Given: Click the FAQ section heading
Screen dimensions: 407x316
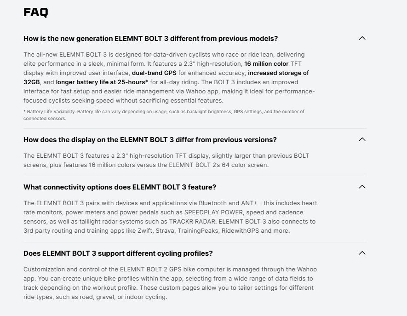Looking at the screenshot, I should [36, 12].
